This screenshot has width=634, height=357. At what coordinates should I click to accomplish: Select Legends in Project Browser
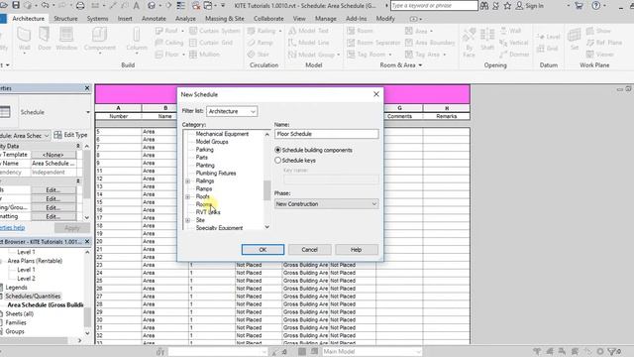pos(16,288)
